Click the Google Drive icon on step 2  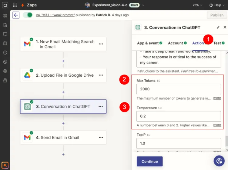pyautogui.click(x=27, y=75)
